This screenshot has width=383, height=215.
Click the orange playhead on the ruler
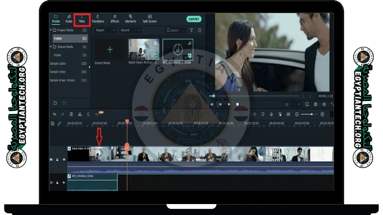point(127,121)
